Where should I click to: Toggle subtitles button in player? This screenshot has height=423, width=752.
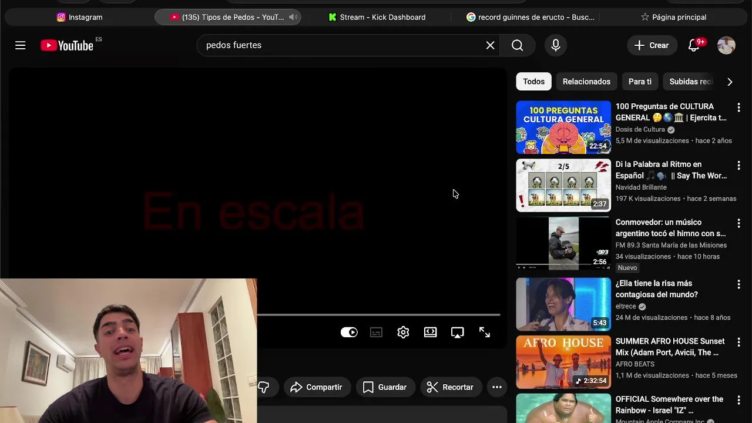(376, 333)
